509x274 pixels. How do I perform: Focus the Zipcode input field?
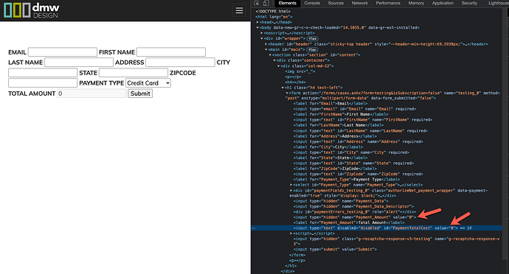(x=43, y=83)
